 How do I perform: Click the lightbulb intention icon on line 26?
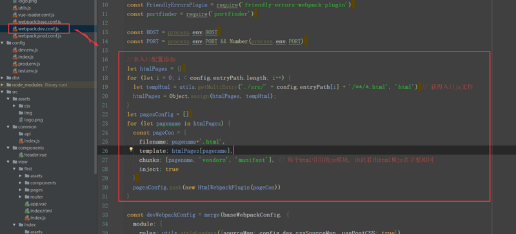click(131, 150)
